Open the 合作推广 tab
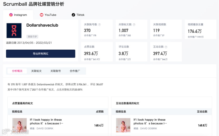Viewport: 219px width, 136px height. coord(75,71)
